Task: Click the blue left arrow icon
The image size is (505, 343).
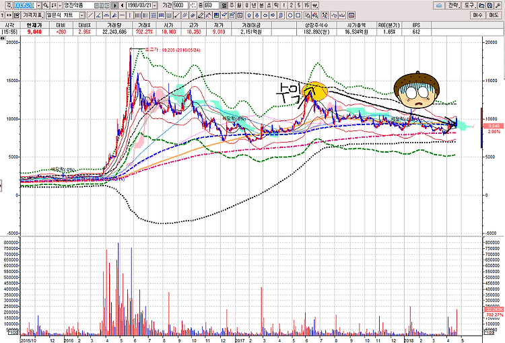Action: [x=265, y=15]
